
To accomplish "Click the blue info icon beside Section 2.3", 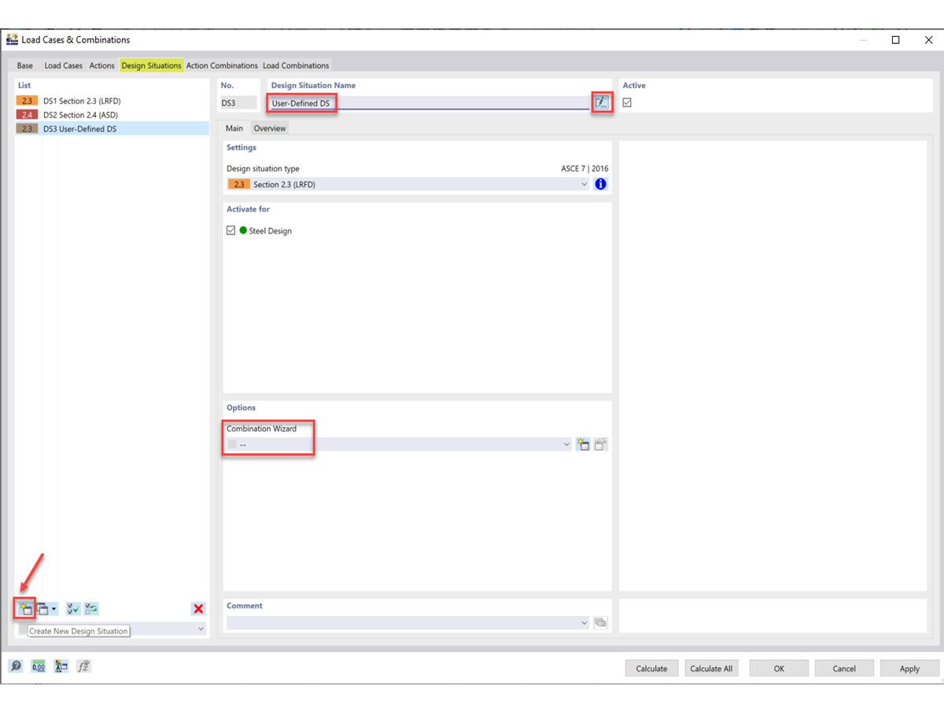I will pyautogui.click(x=600, y=183).
